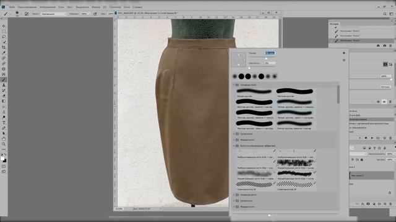Select the last history state entry
The image size is (396, 222).
tap(361, 41)
